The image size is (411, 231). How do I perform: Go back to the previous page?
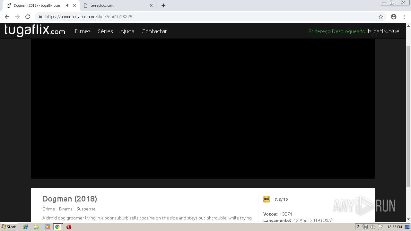[x=7, y=17]
